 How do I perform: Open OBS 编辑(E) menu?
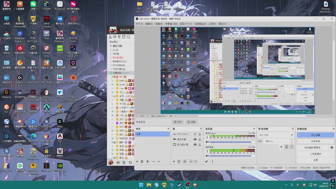coord(149,24)
